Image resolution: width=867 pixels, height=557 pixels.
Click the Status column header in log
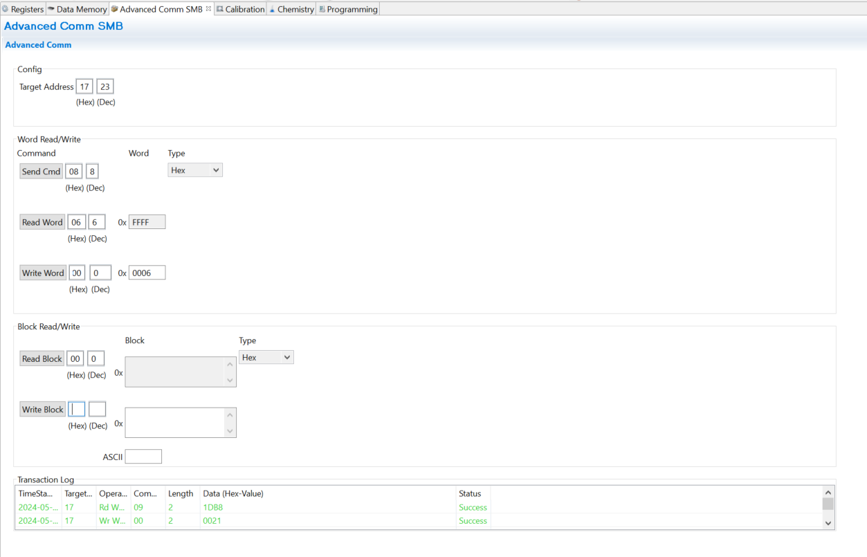[470, 493]
